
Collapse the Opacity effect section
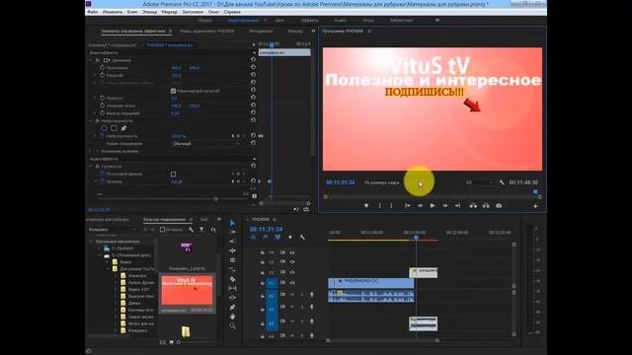(x=91, y=120)
